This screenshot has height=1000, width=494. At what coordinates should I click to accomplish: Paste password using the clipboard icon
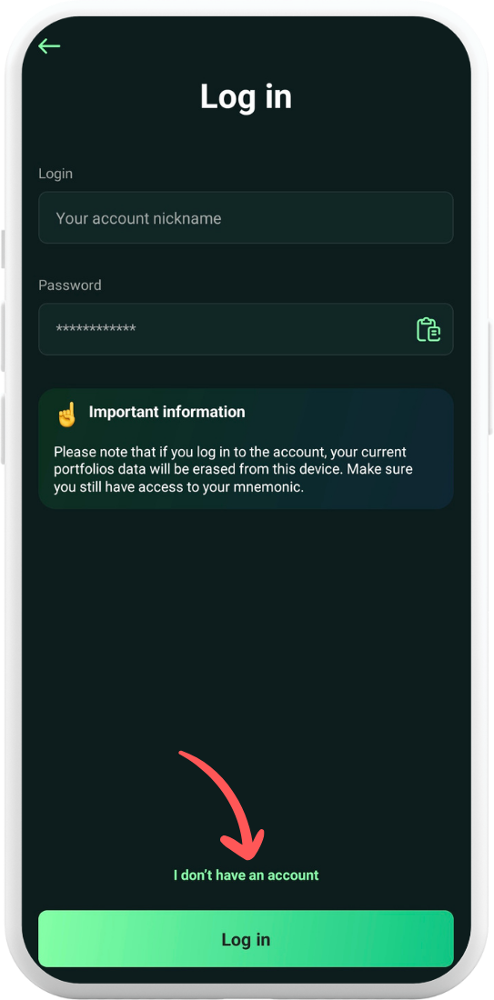tap(428, 329)
